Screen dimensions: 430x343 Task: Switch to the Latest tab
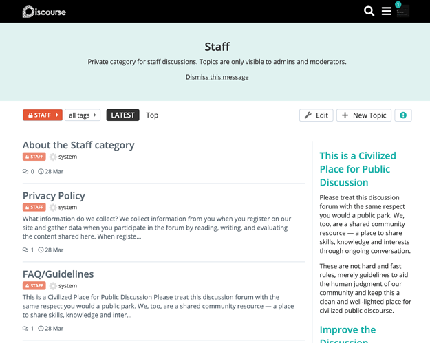click(x=122, y=115)
